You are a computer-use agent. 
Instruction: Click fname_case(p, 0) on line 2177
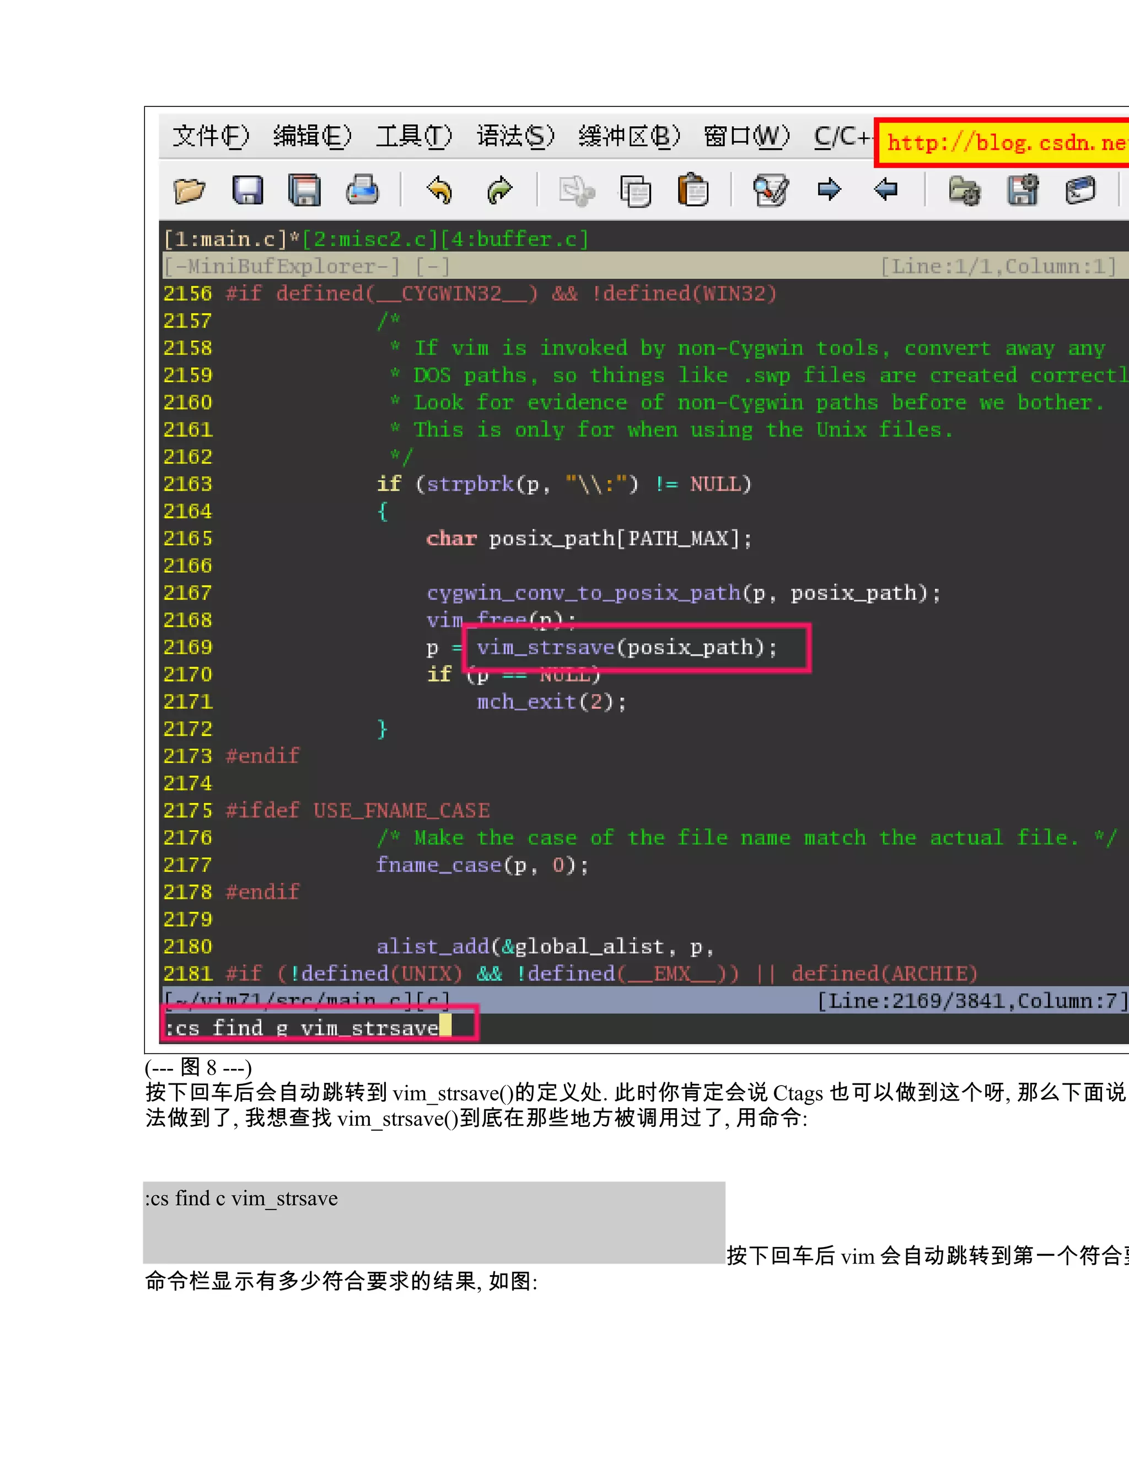tap(482, 865)
